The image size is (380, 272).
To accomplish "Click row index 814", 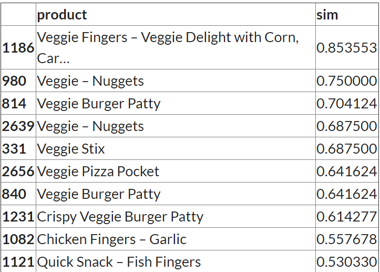I will click(x=14, y=104).
